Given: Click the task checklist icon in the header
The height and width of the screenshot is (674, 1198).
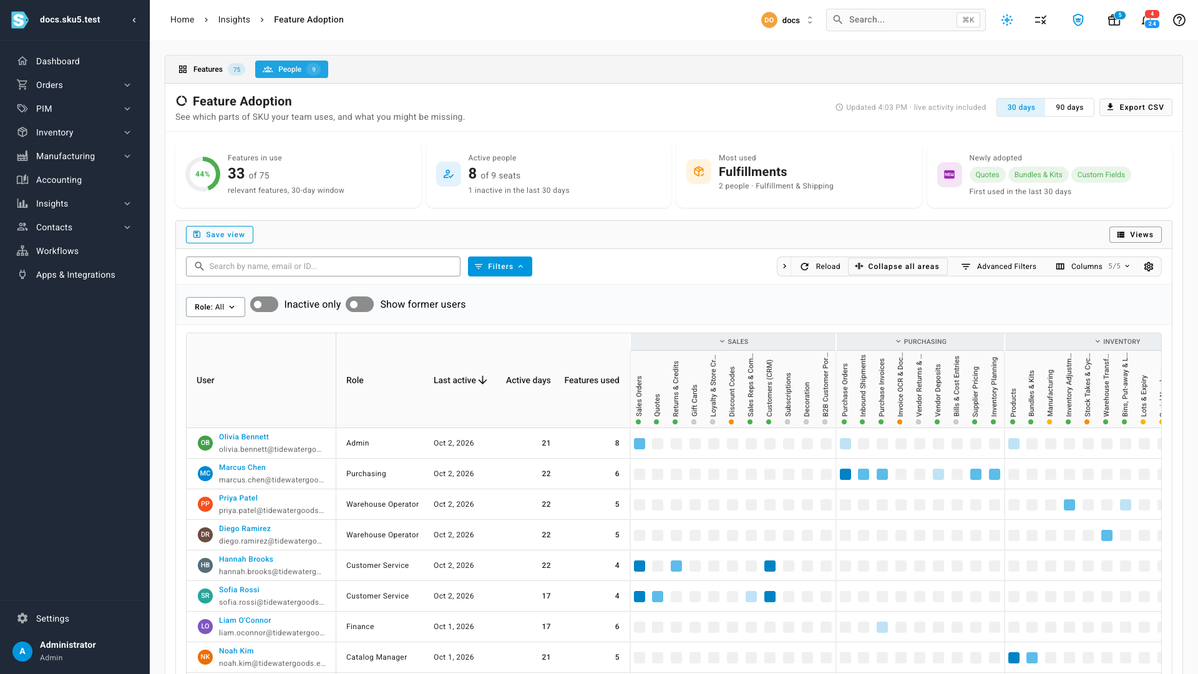Looking at the screenshot, I should coord(1040,20).
